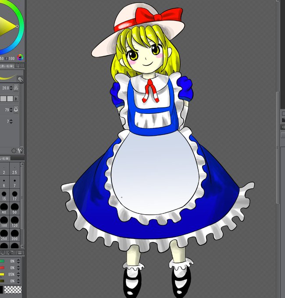This screenshot has height=298, width=285.
Task: Click the S 100 saturation readout
Action: 10,58
